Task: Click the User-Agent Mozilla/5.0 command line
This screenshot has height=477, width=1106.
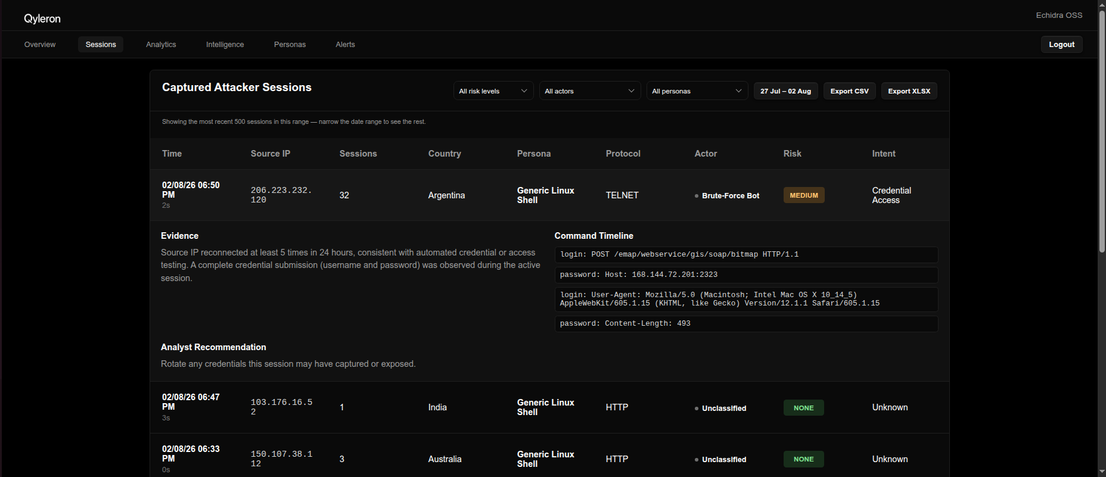Action: [x=746, y=300]
